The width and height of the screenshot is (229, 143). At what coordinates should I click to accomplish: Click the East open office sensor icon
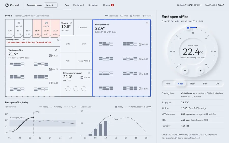click(x=147, y=23)
